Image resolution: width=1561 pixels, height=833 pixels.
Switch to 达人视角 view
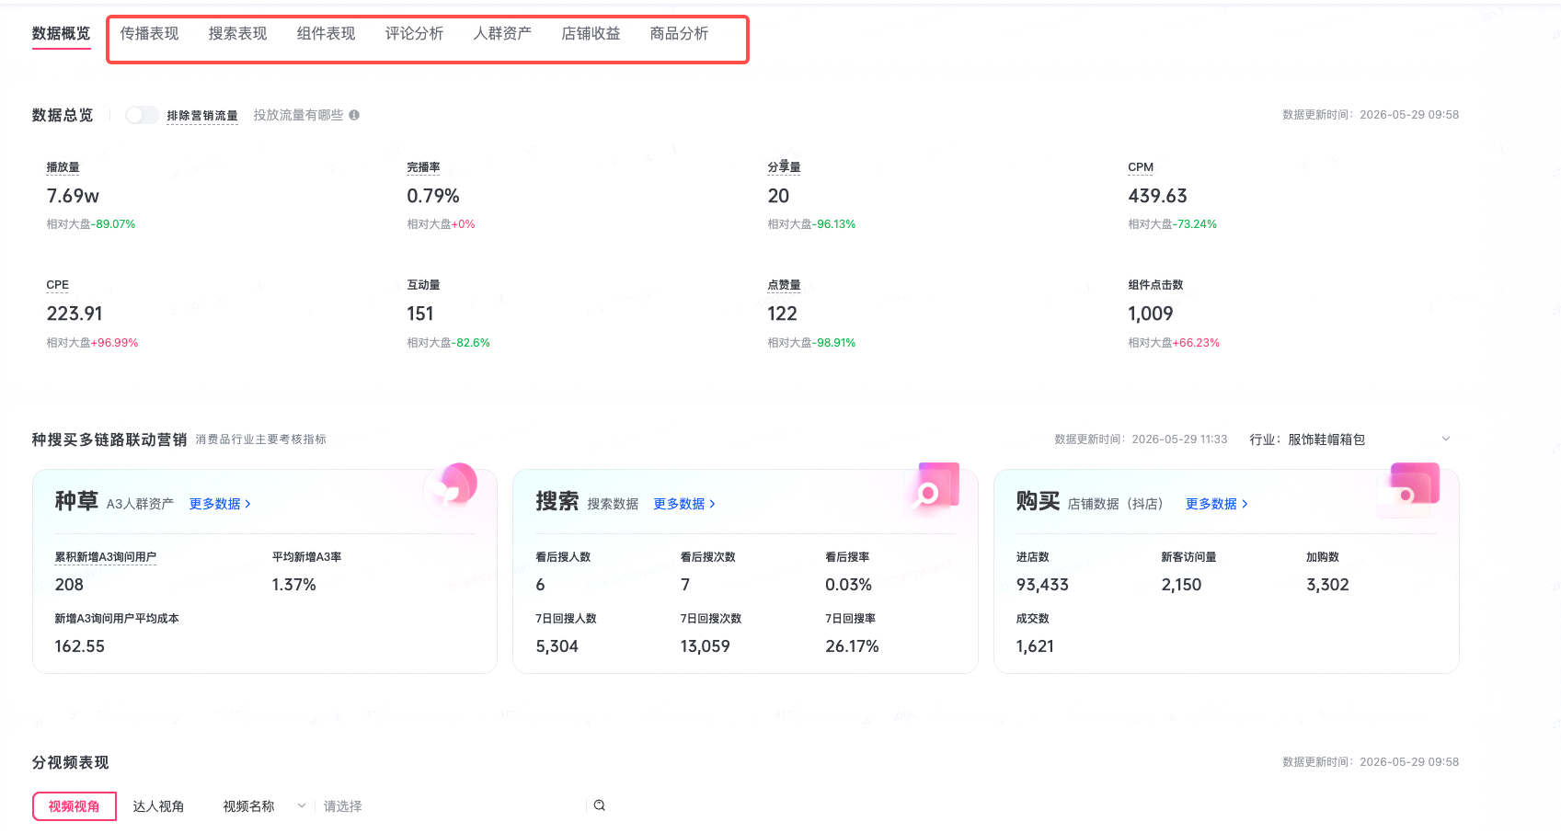[x=158, y=806]
